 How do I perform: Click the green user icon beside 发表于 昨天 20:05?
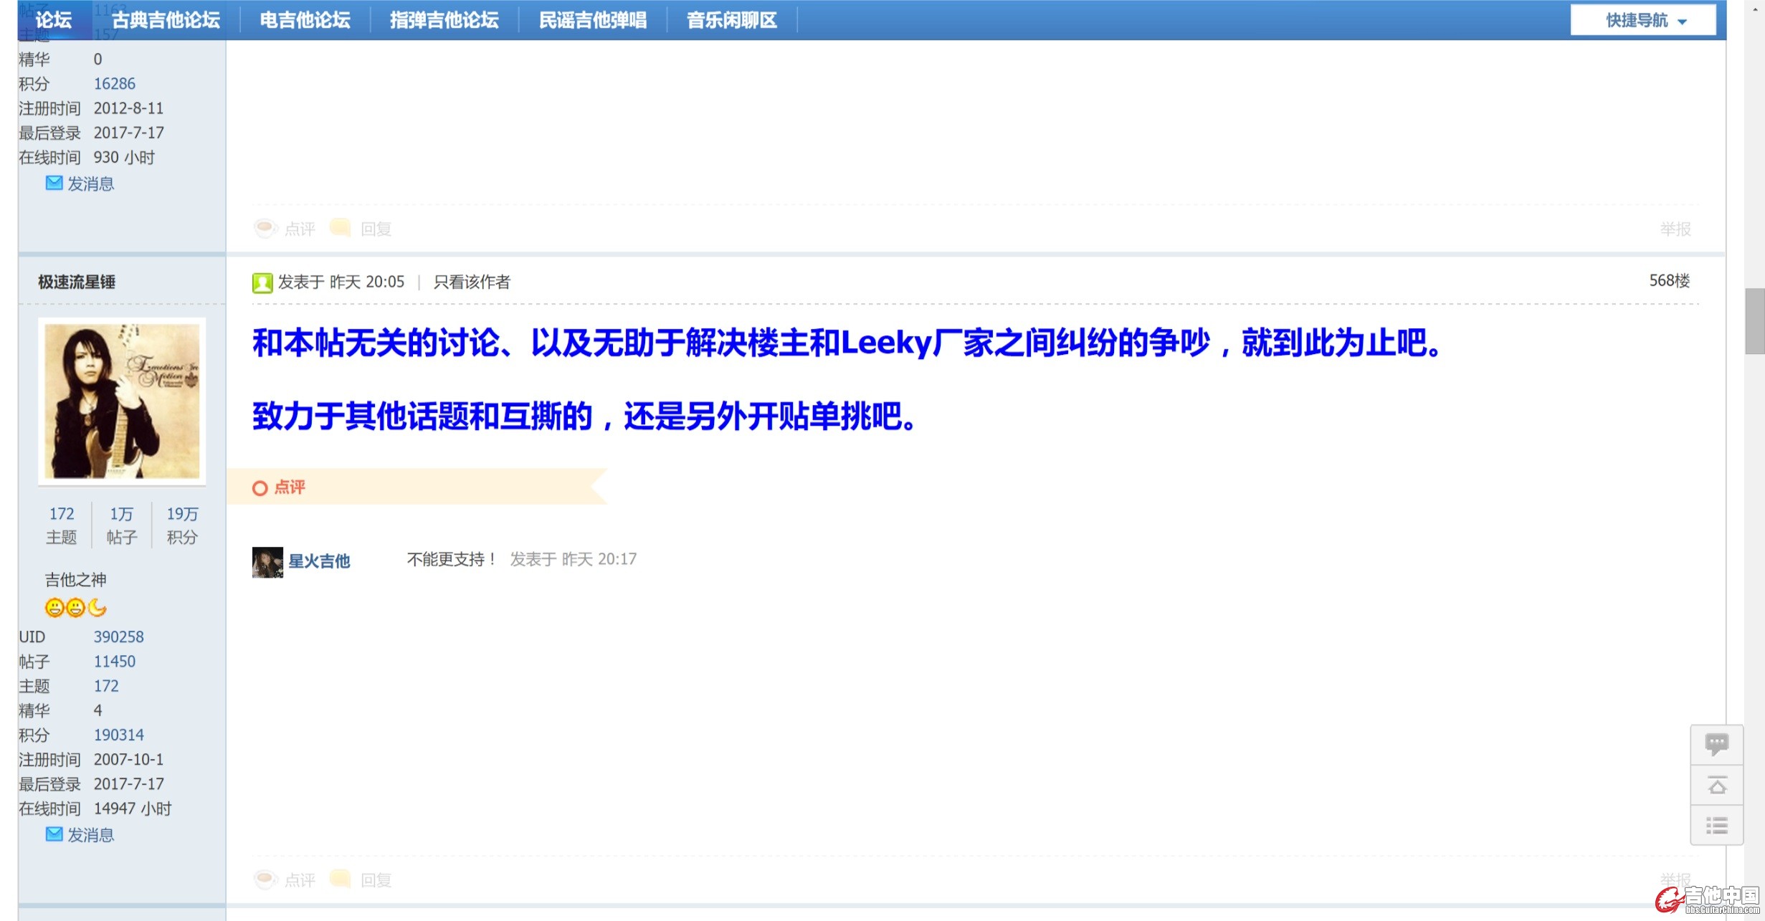click(x=262, y=282)
